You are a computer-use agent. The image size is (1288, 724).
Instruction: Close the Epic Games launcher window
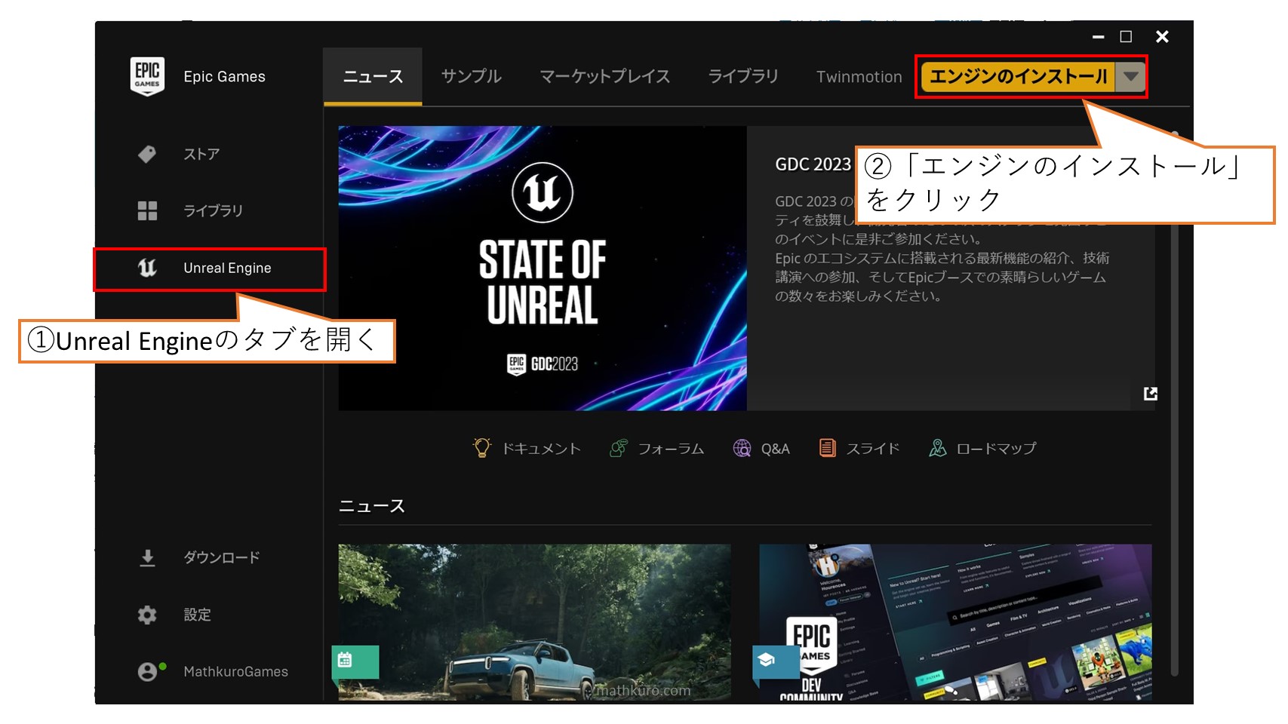coord(1162,36)
